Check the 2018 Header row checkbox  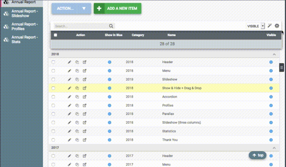(x=53, y=62)
